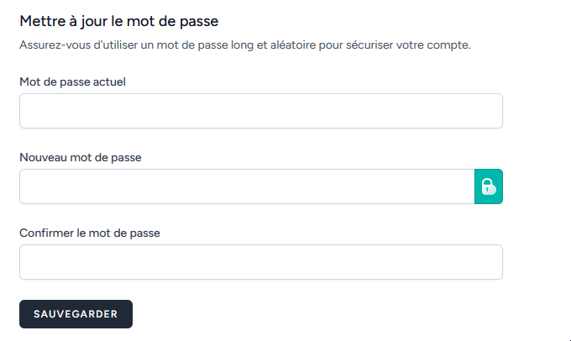Place cursor in password confirmation input
Screen dimensions: 571x341
[260, 262]
